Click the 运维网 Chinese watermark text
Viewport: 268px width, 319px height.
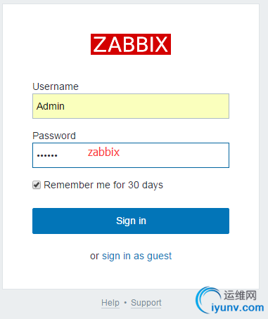(240, 295)
